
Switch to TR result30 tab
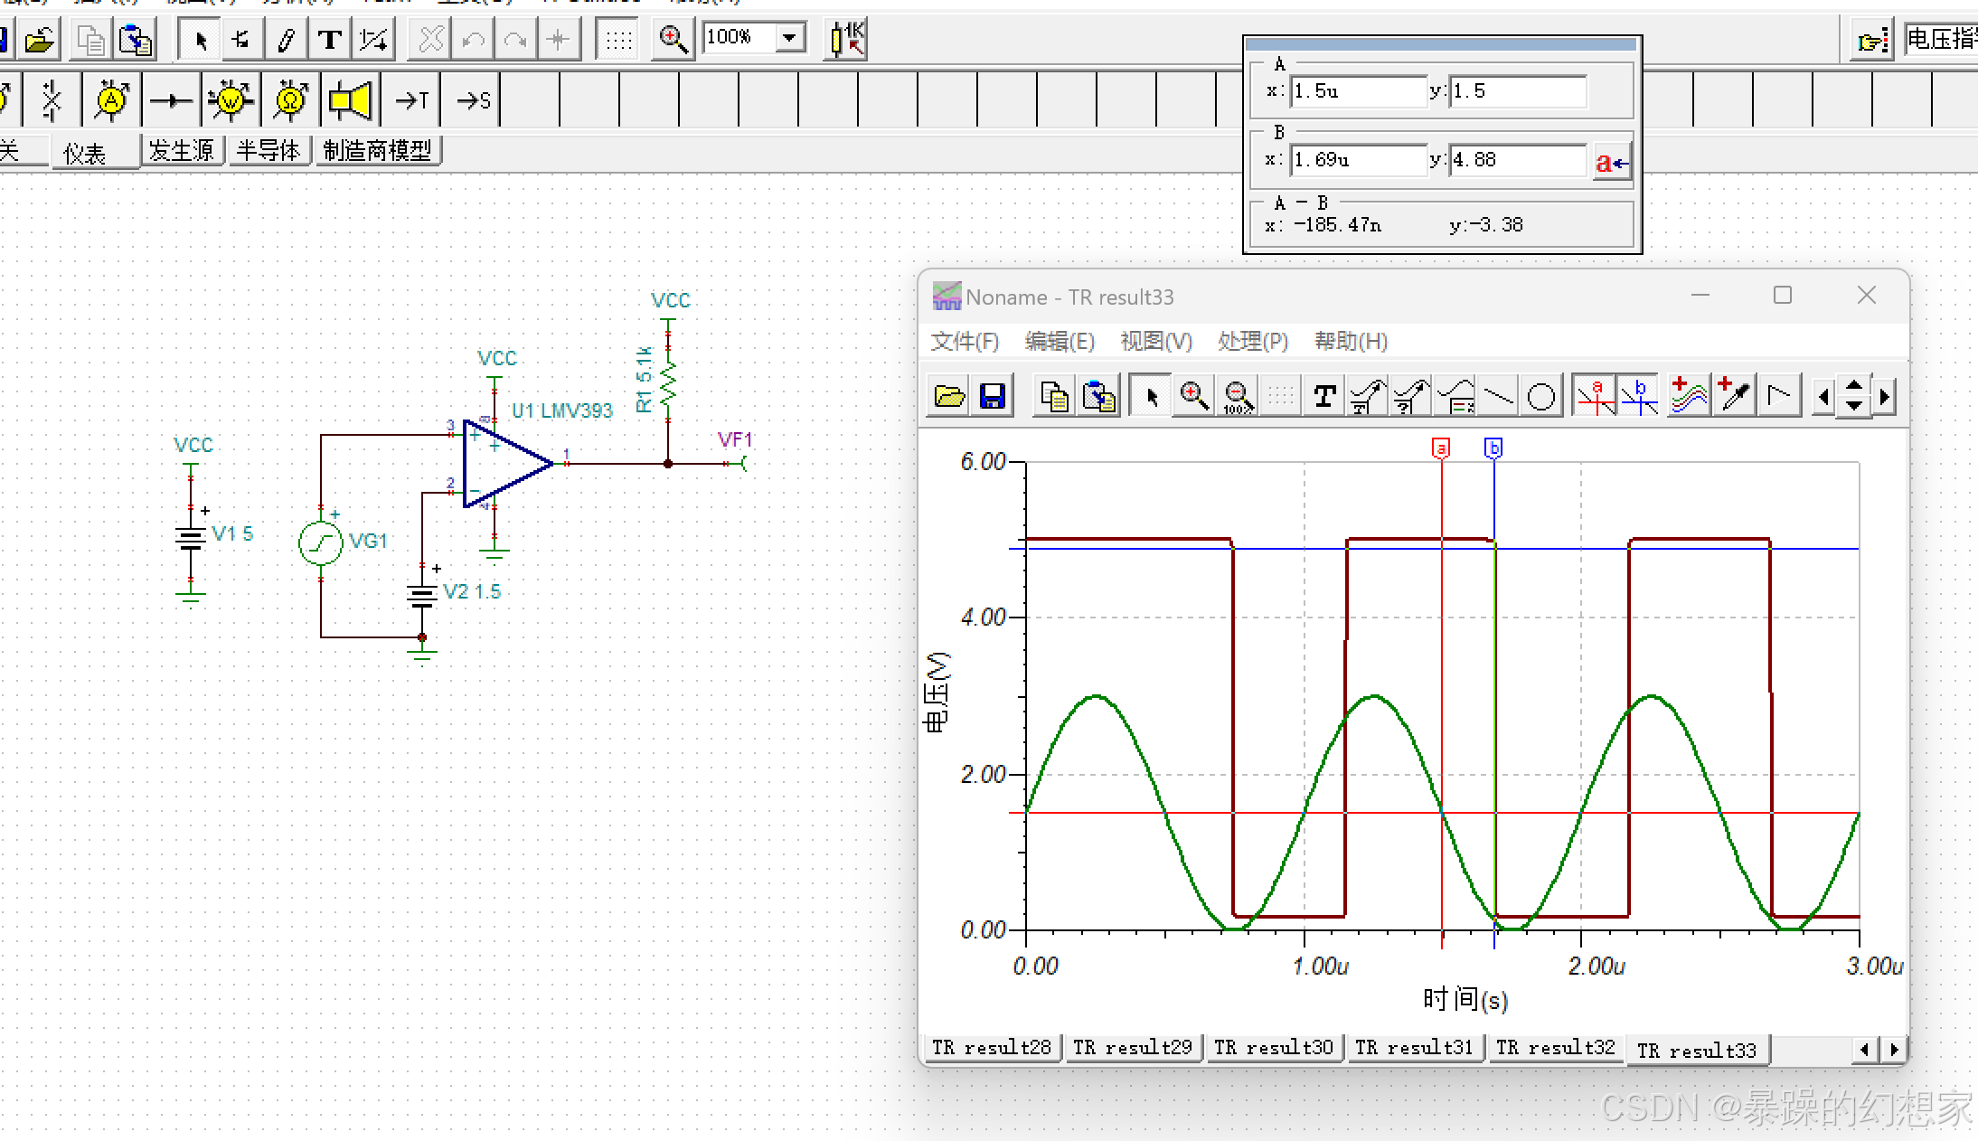1273,1047
